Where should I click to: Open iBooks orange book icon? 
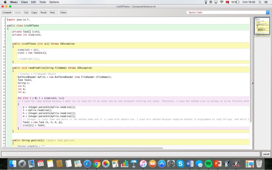point(152,163)
